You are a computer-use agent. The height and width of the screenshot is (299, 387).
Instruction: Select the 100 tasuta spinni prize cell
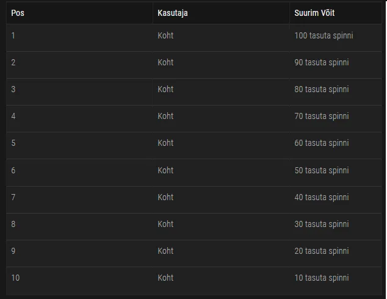324,35
